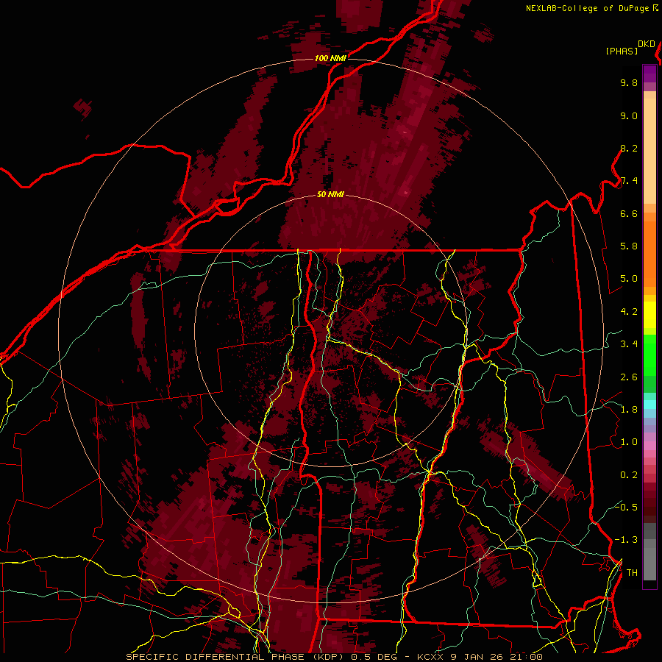Image resolution: width=662 pixels, height=662 pixels.
Task: Click the 8.2 legend value
Action: pos(629,148)
